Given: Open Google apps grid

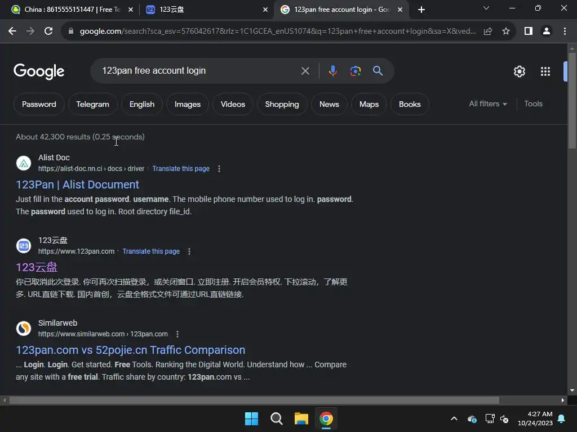Looking at the screenshot, I should [545, 71].
